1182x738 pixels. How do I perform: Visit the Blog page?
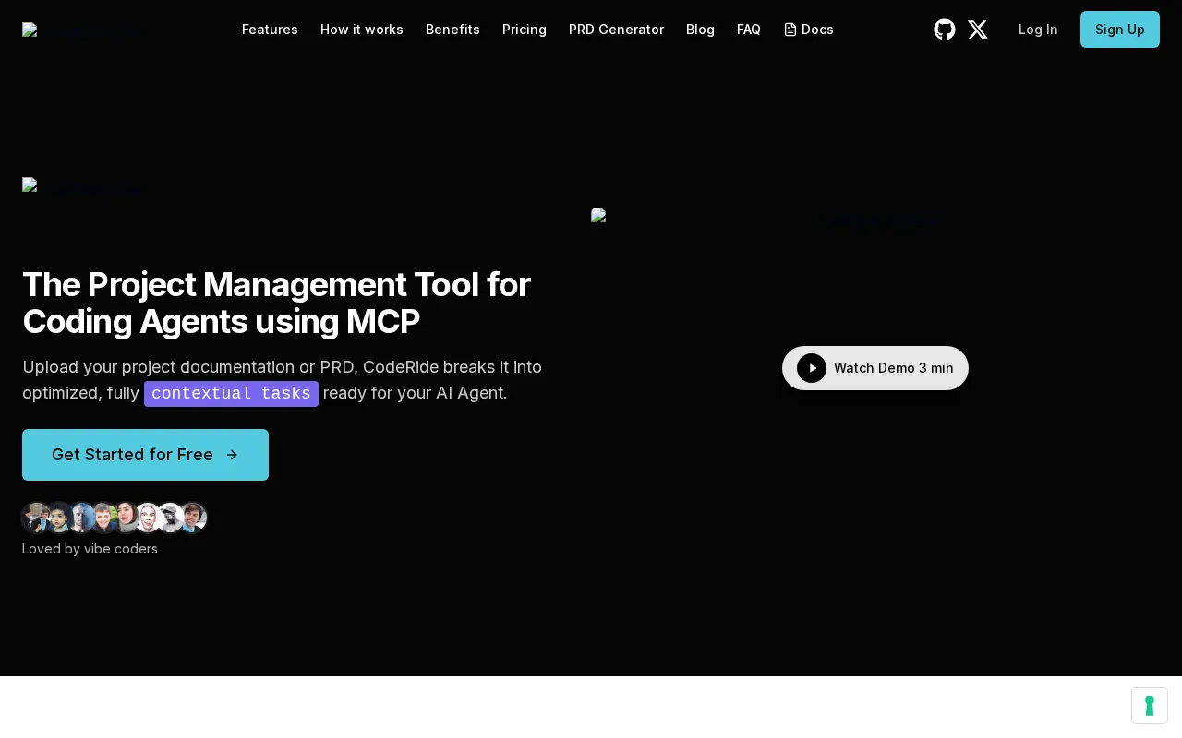700,30
